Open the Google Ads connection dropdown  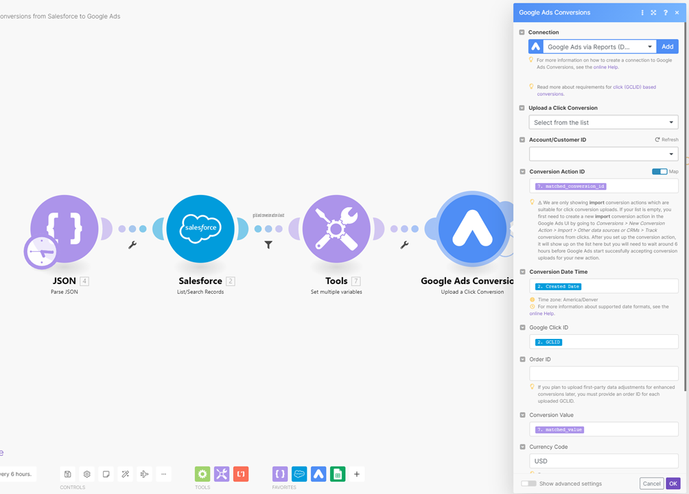coord(599,47)
